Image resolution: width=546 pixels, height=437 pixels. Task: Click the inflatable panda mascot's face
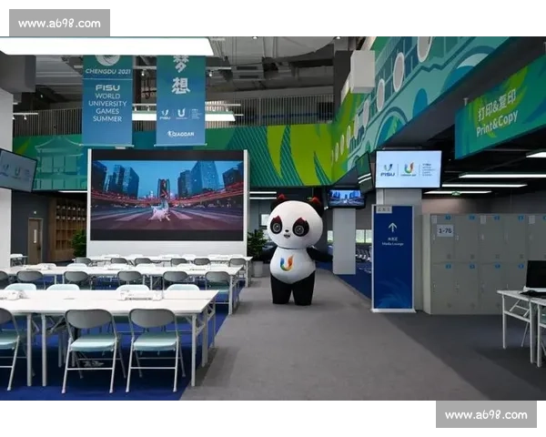tap(295, 226)
